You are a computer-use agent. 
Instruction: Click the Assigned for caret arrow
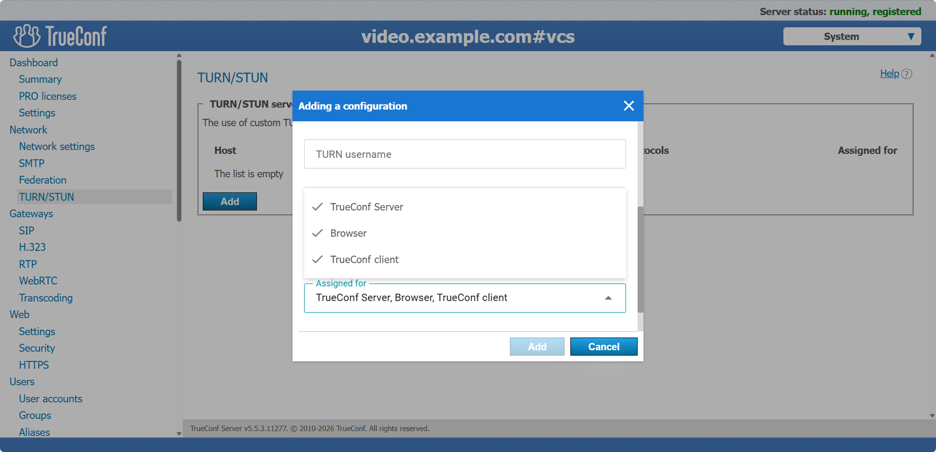(608, 298)
